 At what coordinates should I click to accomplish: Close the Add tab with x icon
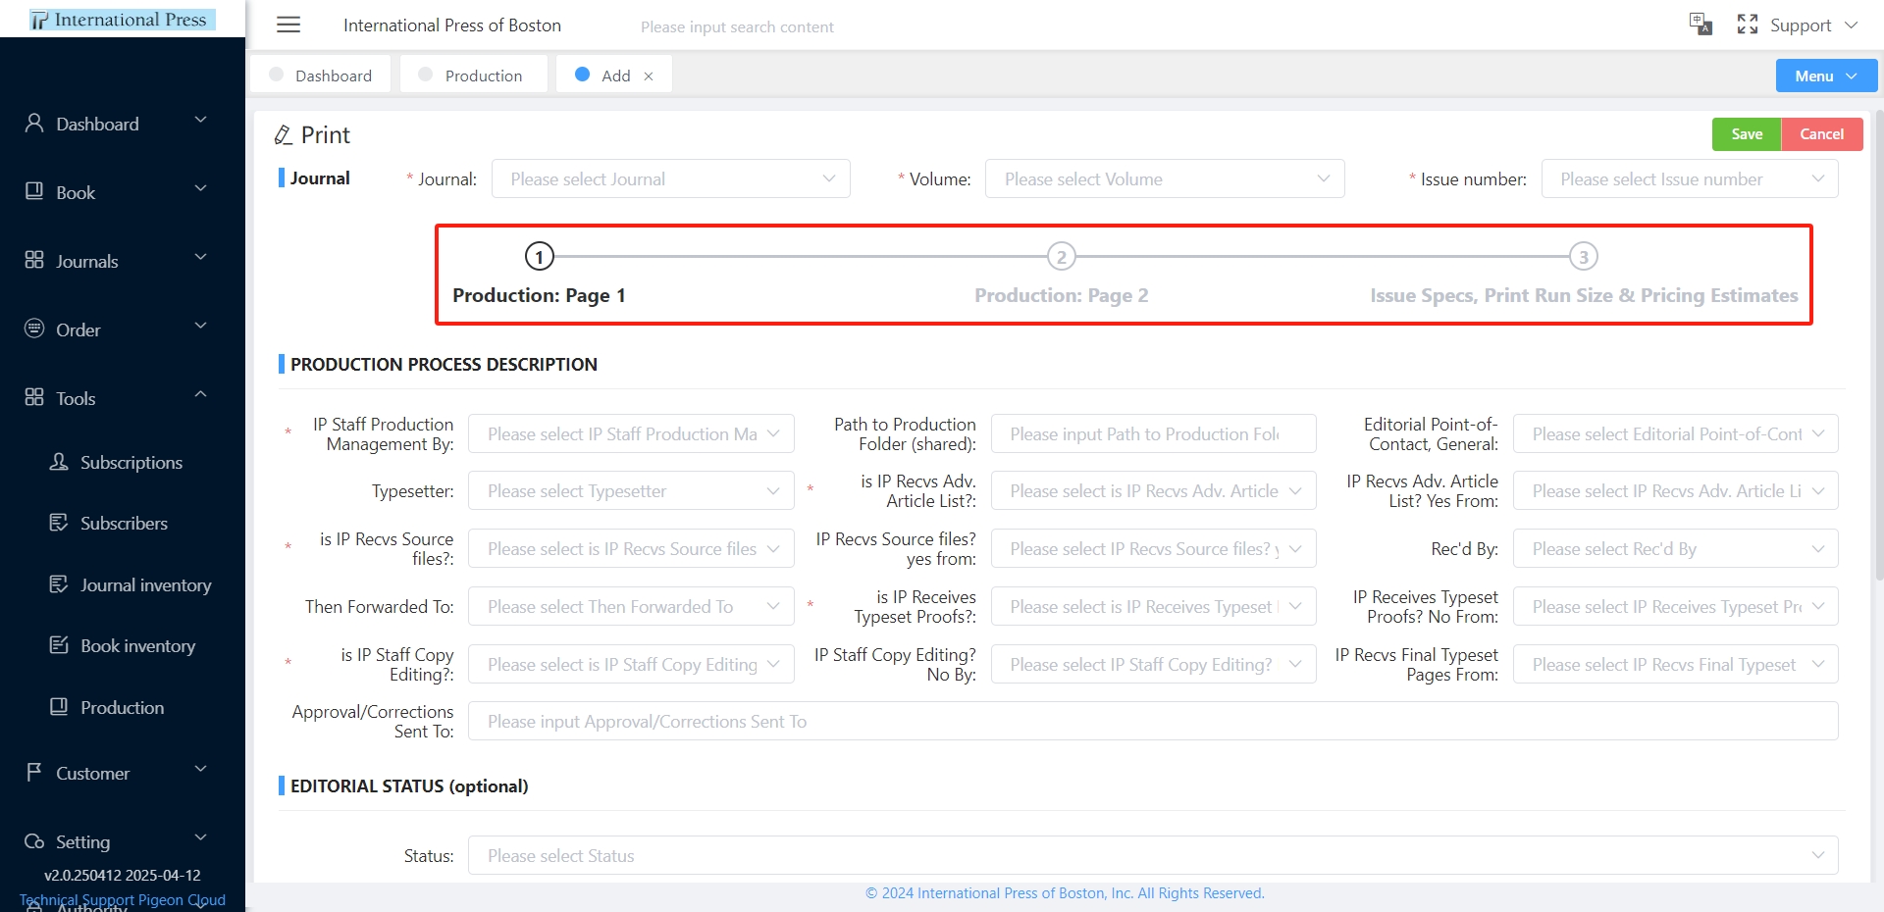click(649, 76)
